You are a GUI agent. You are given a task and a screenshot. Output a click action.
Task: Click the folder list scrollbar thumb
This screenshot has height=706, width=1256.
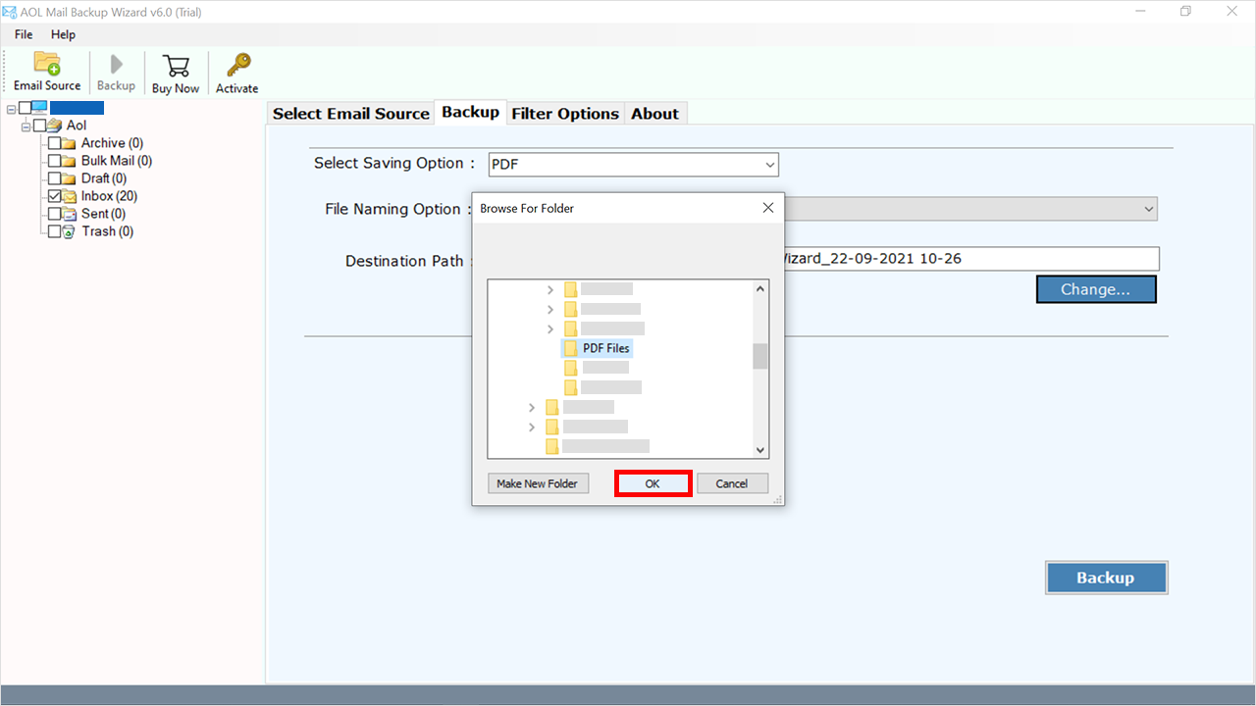(760, 356)
